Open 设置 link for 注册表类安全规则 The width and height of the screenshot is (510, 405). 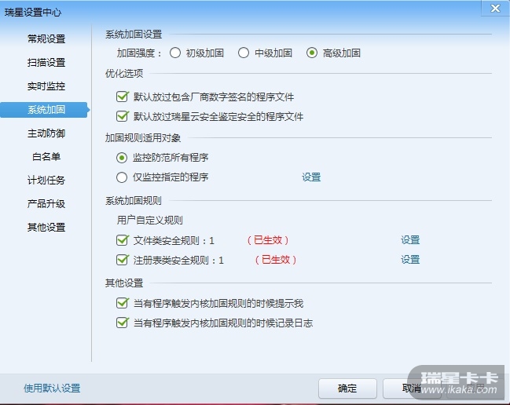[410, 260]
